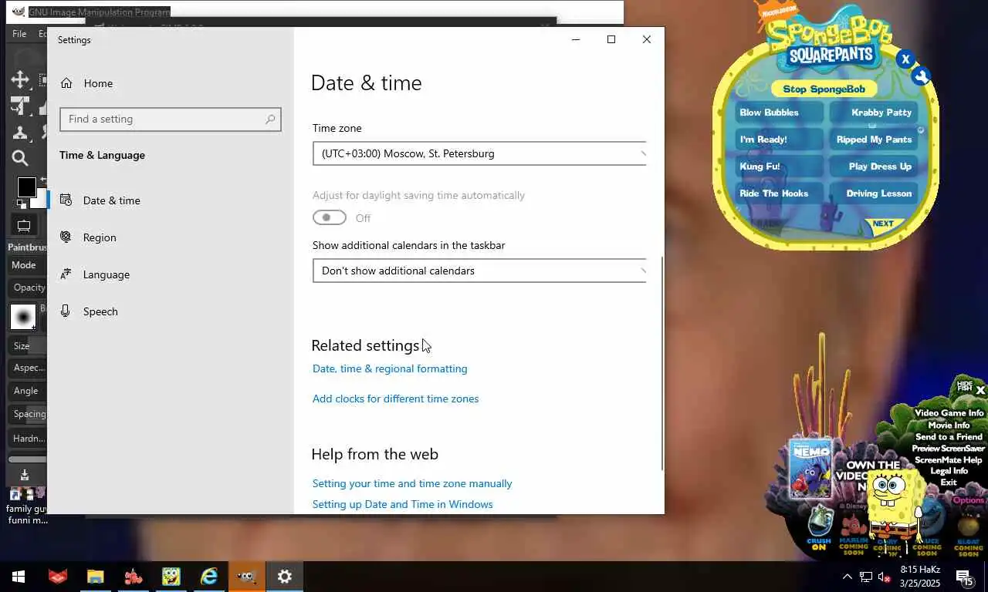Open Add clocks for different time zones
The width and height of the screenshot is (988, 592).
click(x=395, y=399)
